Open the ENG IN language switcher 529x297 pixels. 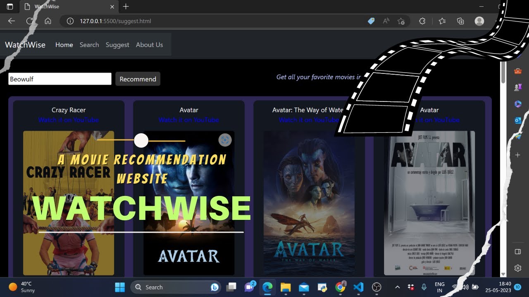(x=440, y=287)
